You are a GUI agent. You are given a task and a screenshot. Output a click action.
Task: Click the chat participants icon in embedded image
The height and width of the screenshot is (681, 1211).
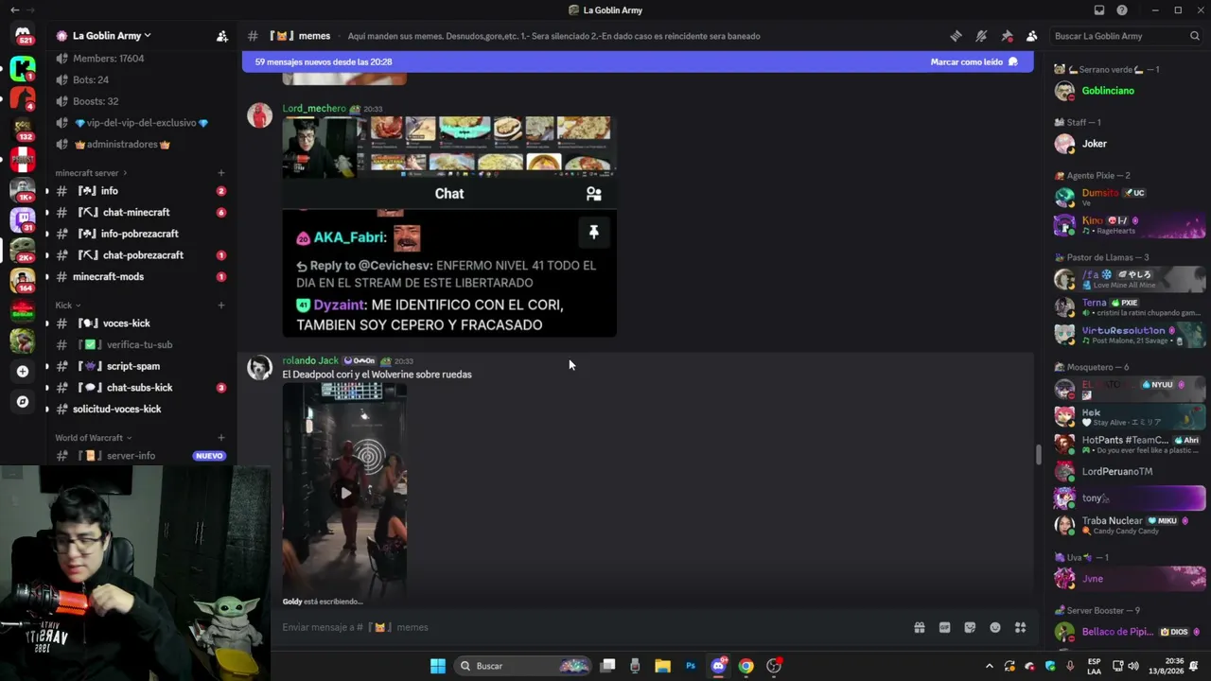point(594,194)
